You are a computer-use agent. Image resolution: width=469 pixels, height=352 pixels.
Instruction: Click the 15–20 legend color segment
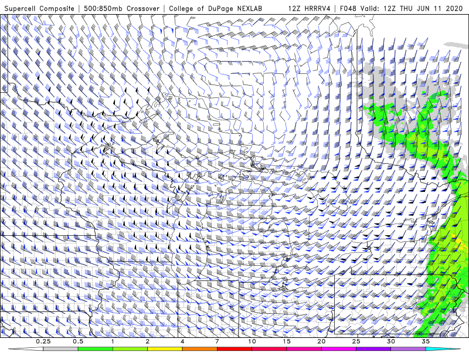click(304, 349)
